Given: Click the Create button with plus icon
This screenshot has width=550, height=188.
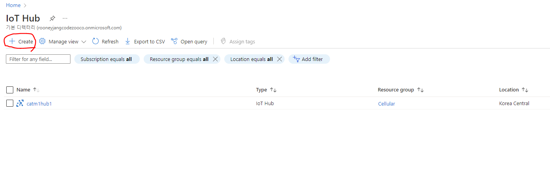Looking at the screenshot, I should pyautogui.click(x=21, y=41).
